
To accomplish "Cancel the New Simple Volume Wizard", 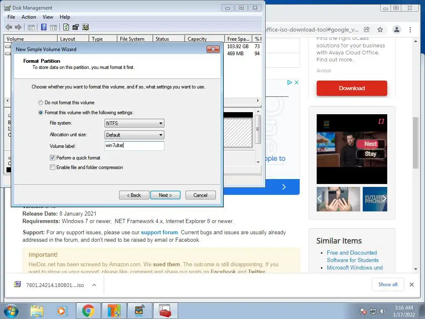I will pyautogui.click(x=200, y=195).
